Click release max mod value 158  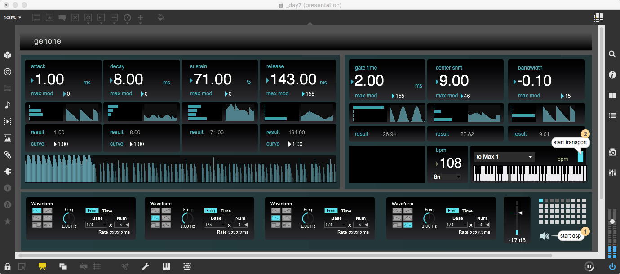pos(307,94)
